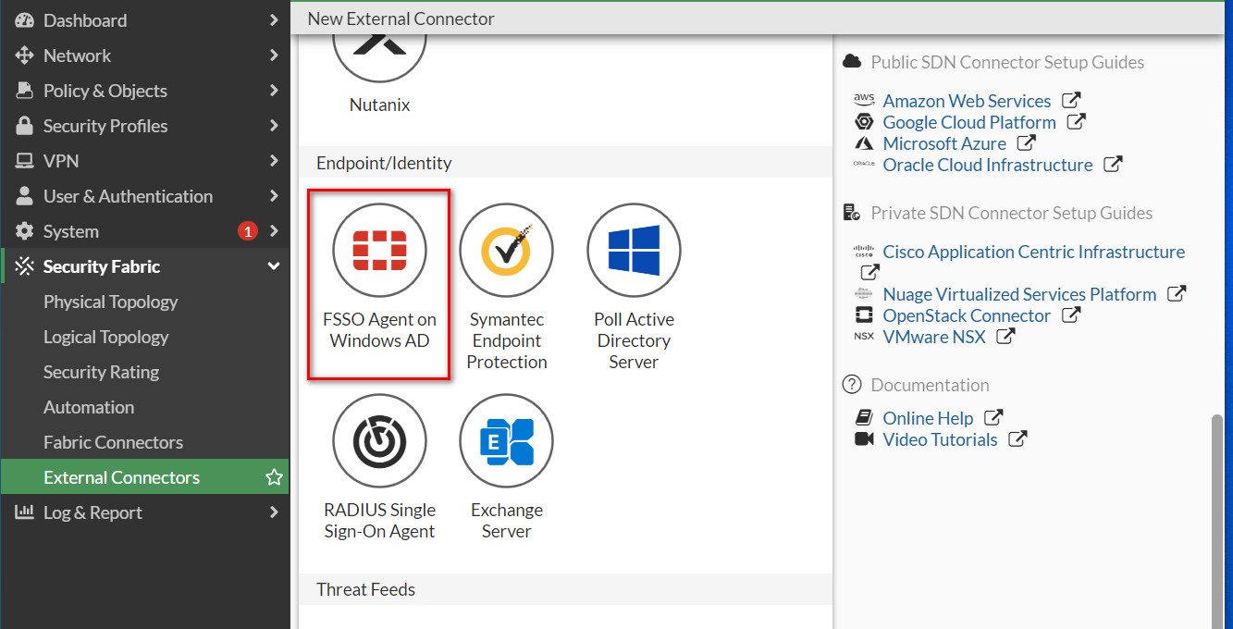The width and height of the screenshot is (1233, 629).
Task: Expand the Security Profiles chevron
Action: 274,126
